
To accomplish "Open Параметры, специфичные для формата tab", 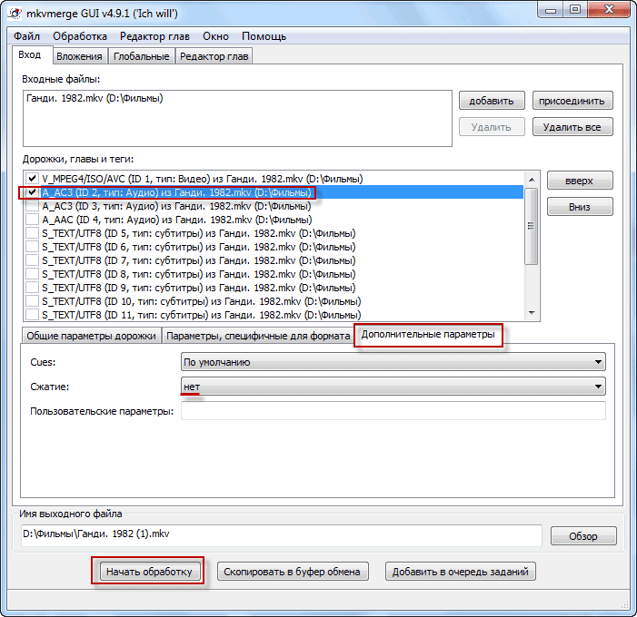I will (258, 336).
